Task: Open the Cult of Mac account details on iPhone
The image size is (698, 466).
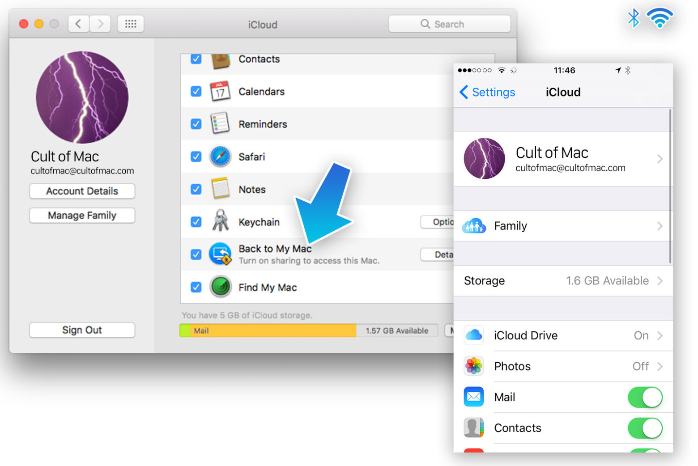Action: (x=563, y=159)
